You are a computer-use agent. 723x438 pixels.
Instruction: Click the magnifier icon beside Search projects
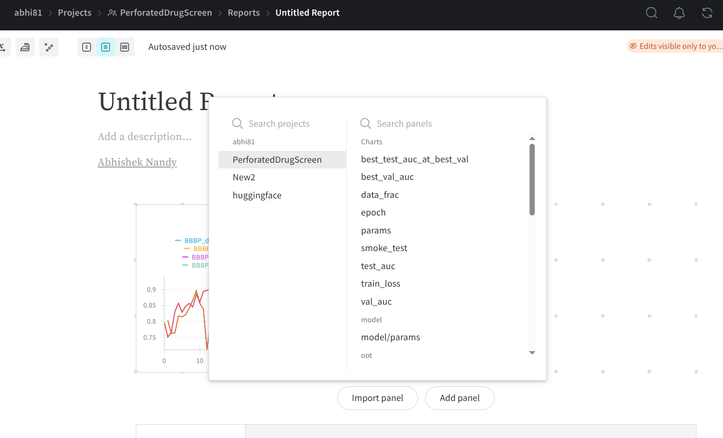(238, 123)
